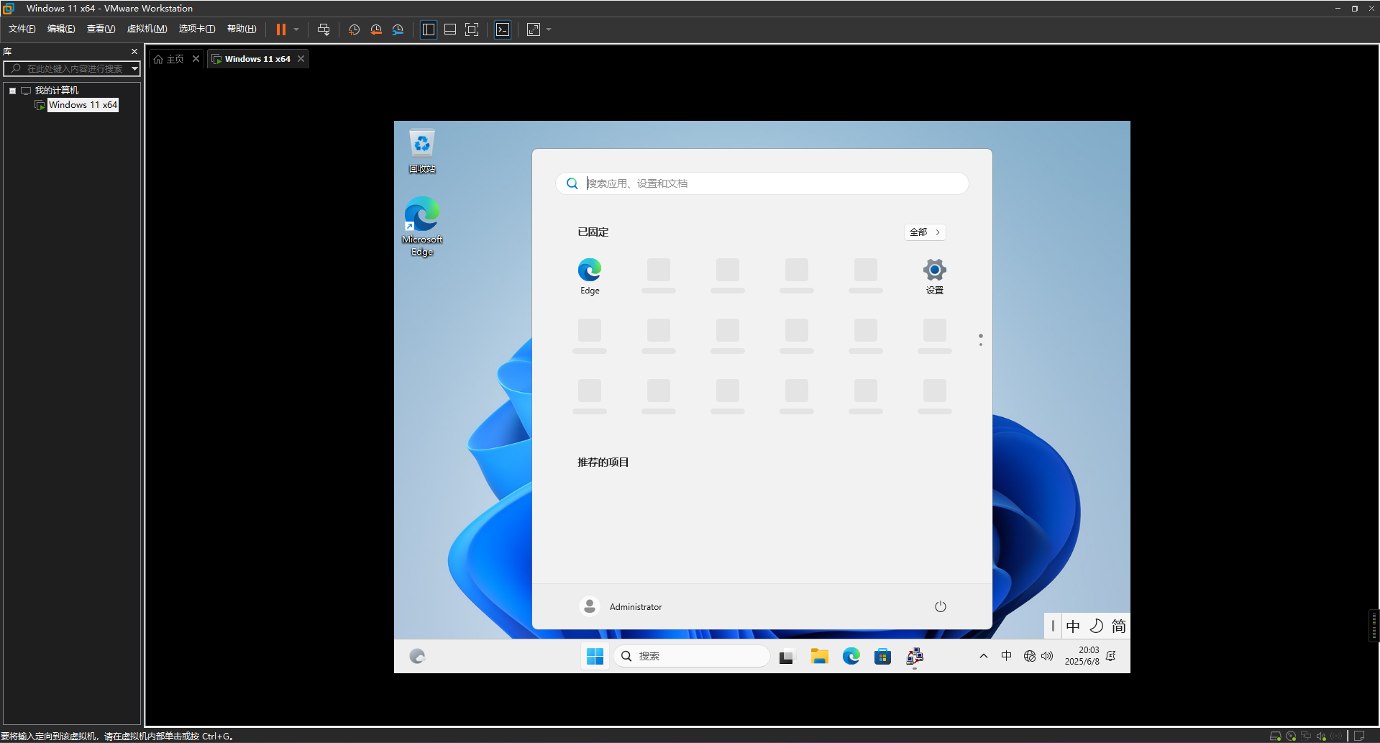Send Ctrl+Alt+Del to the guest
This screenshot has height=743, width=1380.
point(324,29)
